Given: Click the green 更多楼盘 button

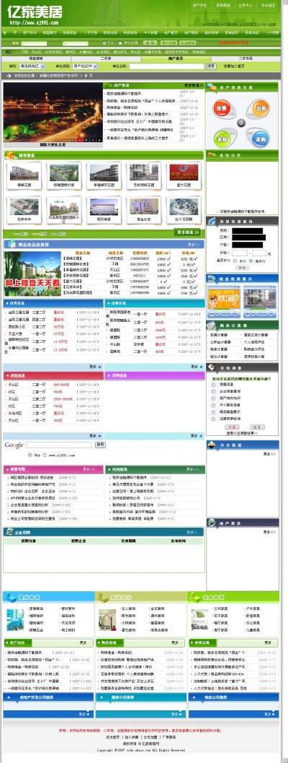Looking at the screenshot, I should [187, 232].
